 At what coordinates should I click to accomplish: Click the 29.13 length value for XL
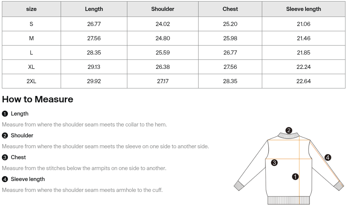click(94, 67)
